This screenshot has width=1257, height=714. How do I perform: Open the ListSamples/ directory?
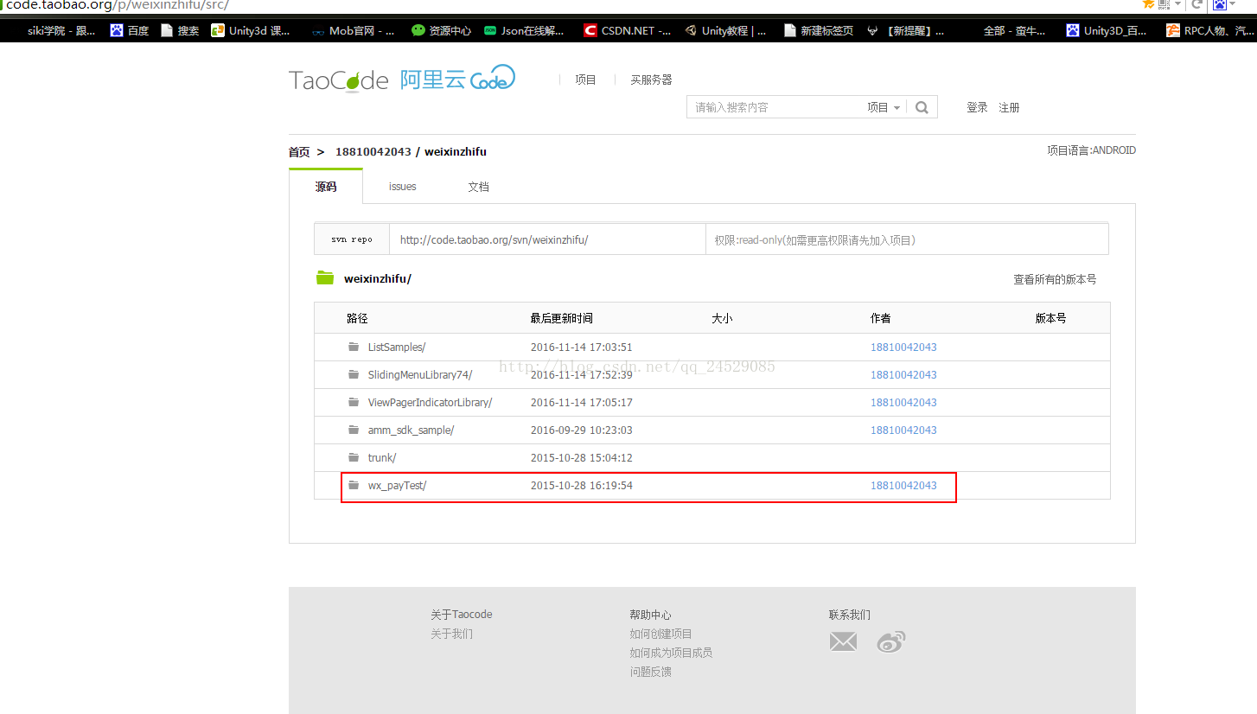397,347
